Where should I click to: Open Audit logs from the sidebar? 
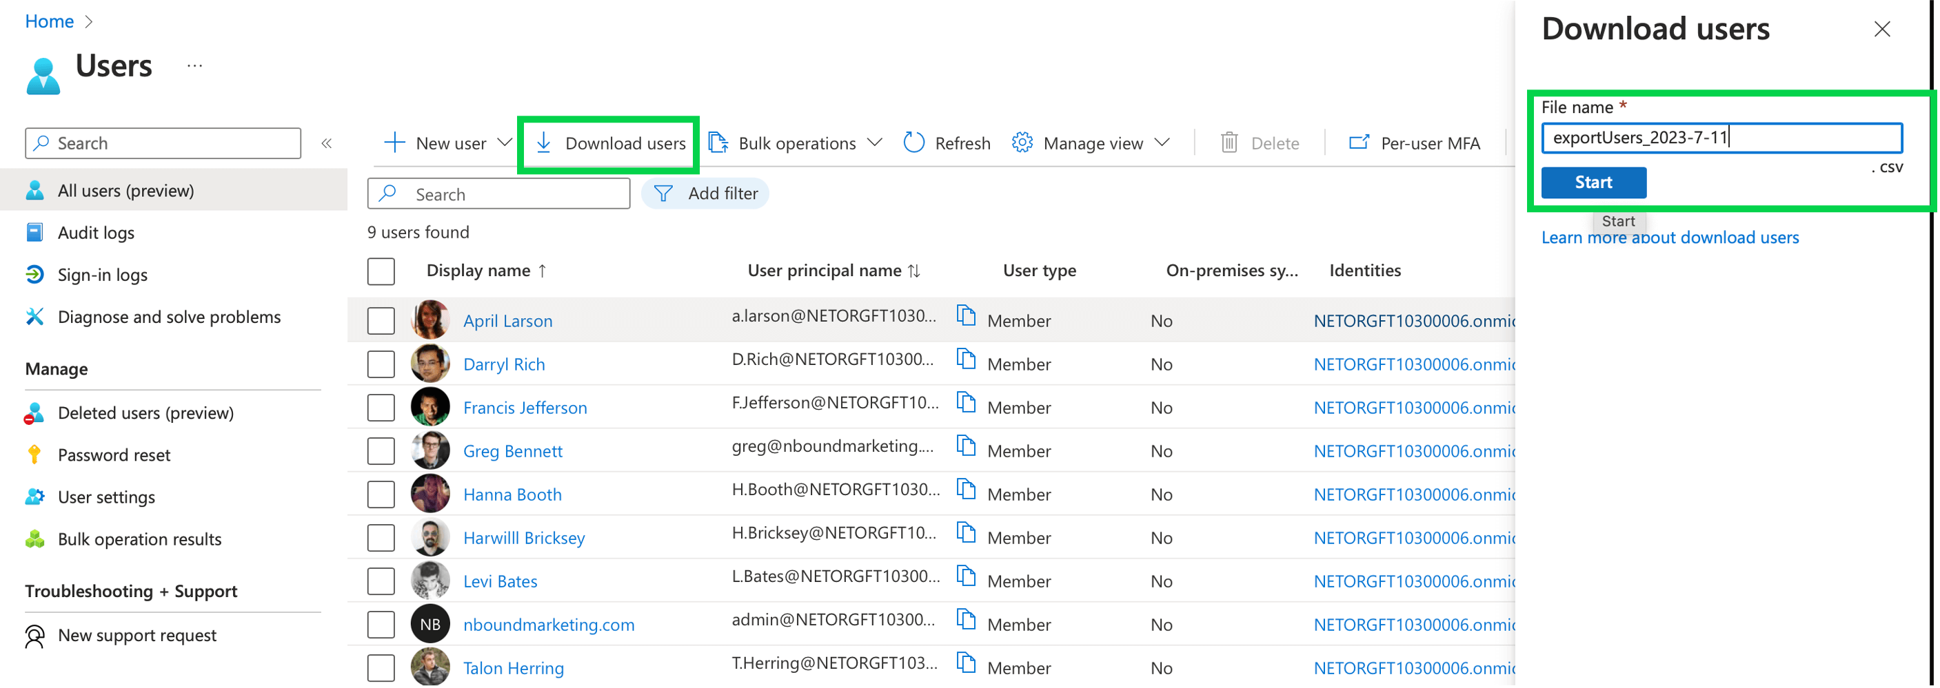pyautogui.click(x=97, y=232)
